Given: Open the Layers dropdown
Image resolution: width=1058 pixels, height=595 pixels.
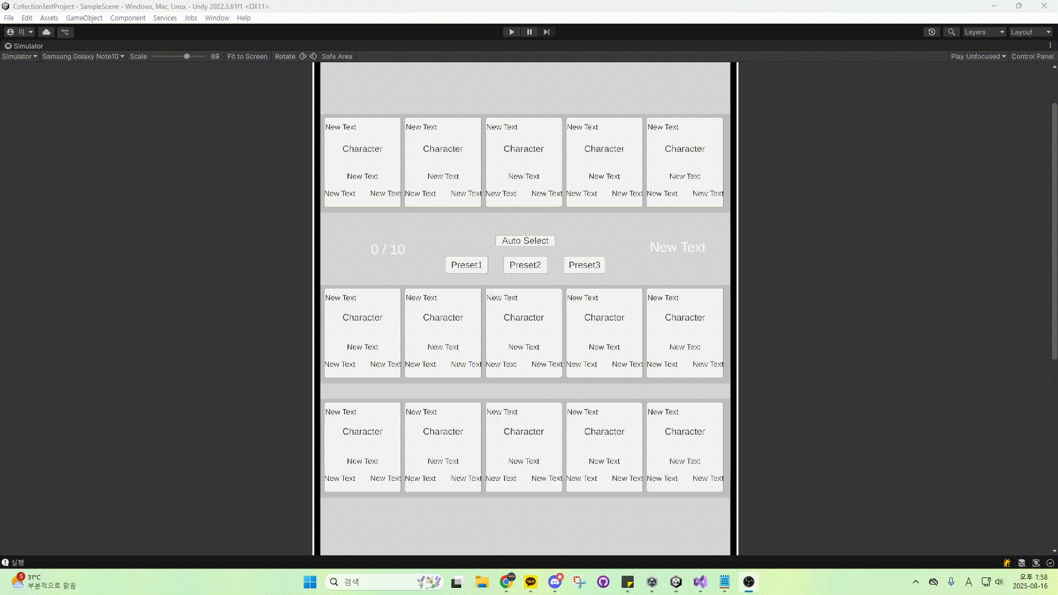Looking at the screenshot, I should [984, 32].
